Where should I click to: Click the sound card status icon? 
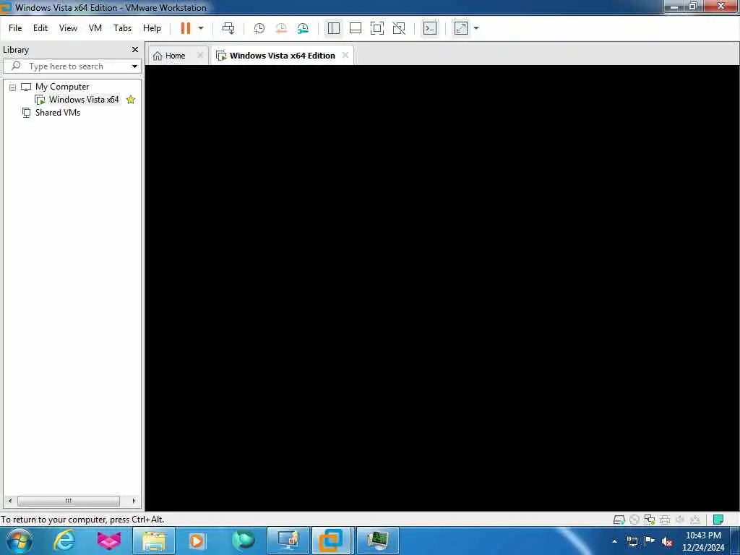click(x=680, y=520)
